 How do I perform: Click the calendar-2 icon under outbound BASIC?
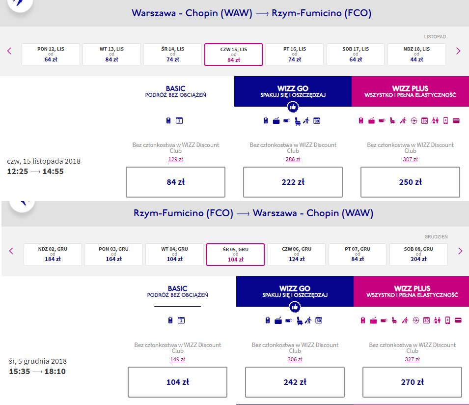click(x=179, y=120)
